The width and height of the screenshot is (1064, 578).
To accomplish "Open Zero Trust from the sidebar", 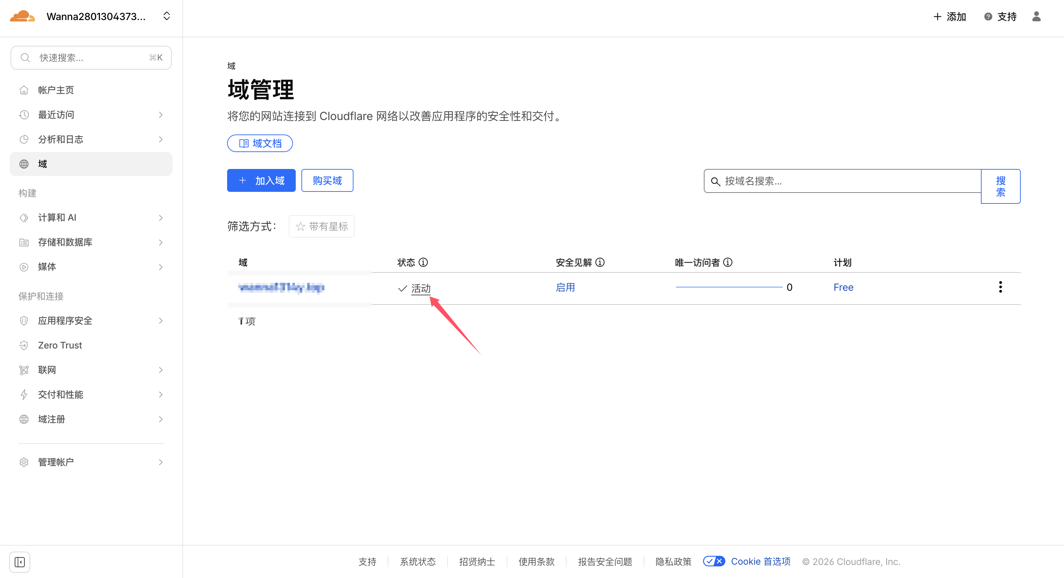I will tap(60, 345).
